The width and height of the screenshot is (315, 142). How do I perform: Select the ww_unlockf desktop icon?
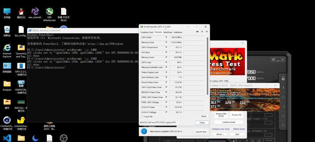coord(35,13)
